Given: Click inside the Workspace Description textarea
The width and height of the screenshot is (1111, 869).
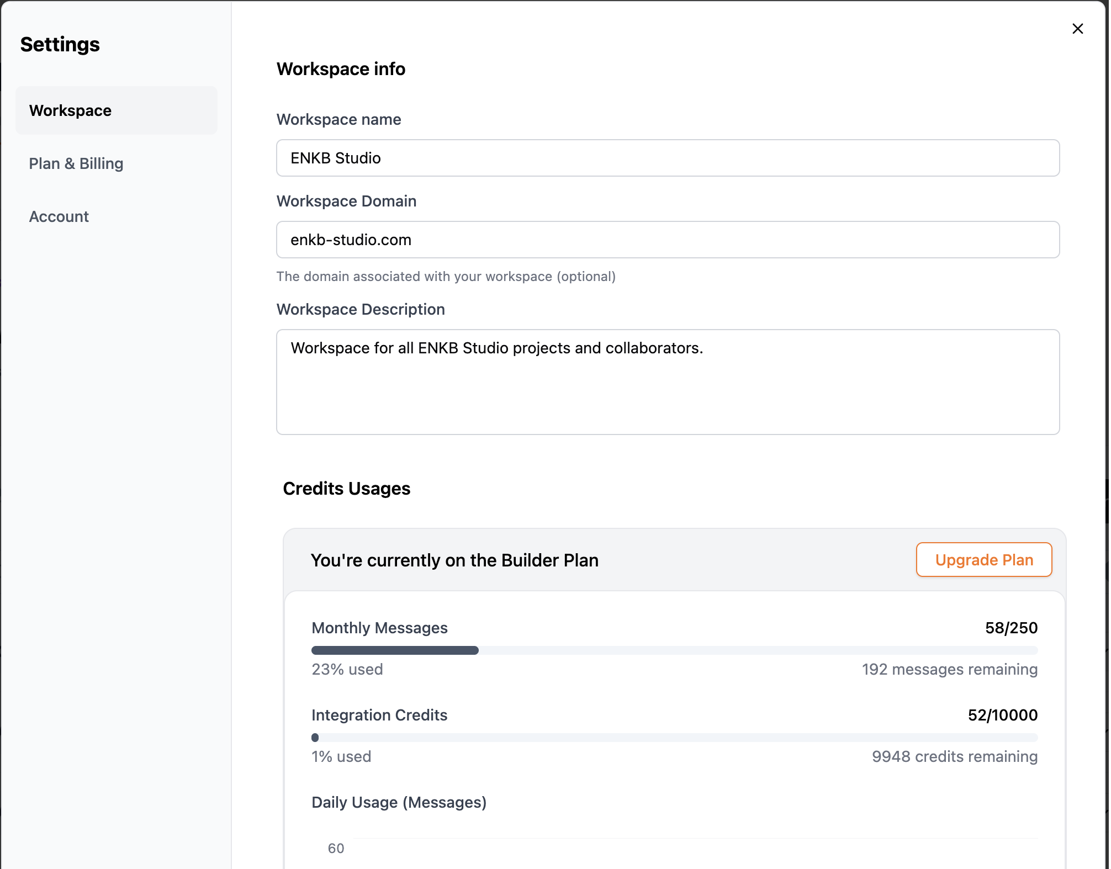Looking at the screenshot, I should (668, 381).
